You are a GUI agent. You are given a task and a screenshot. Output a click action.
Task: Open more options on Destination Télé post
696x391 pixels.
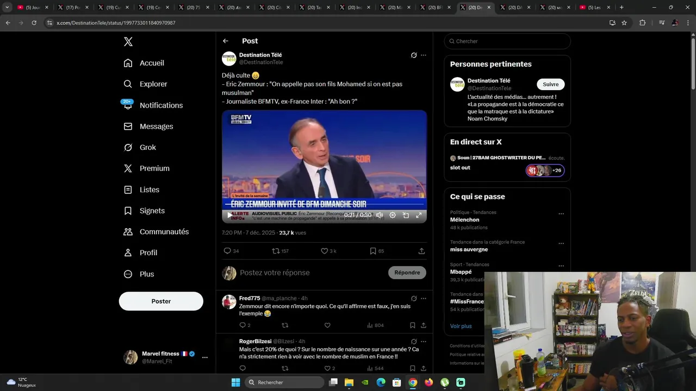pyautogui.click(x=424, y=55)
